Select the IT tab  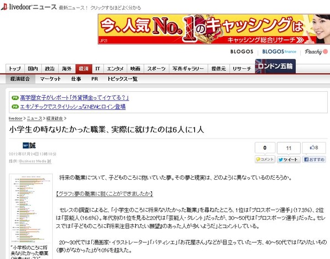click(x=98, y=69)
